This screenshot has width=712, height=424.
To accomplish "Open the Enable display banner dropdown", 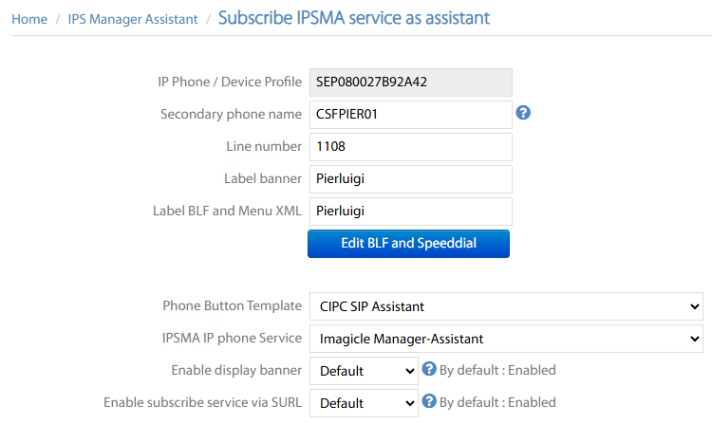I will pyautogui.click(x=364, y=370).
